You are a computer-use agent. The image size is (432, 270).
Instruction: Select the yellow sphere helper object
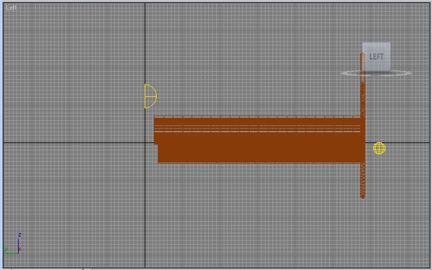point(379,149)
